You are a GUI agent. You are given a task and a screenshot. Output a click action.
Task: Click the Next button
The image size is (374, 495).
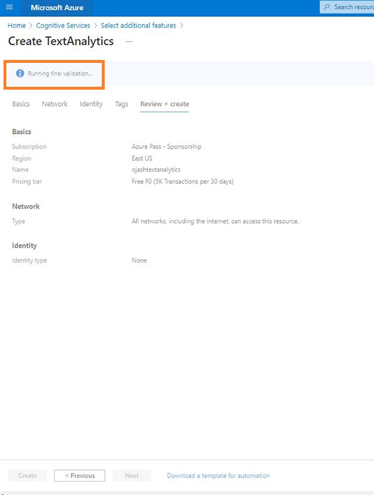coord(132,475)
